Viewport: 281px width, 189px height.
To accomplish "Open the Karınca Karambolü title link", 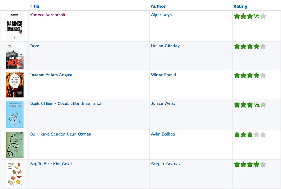I will (x=48, y=15).
